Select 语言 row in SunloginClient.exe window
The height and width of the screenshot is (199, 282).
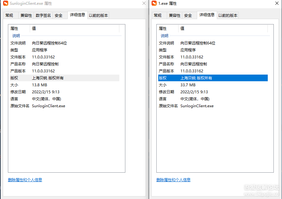[x=65, y=99]
